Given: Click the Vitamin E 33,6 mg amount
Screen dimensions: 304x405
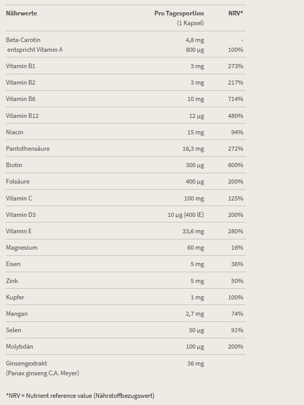Looking at the screenshot, I should point(193,231).
